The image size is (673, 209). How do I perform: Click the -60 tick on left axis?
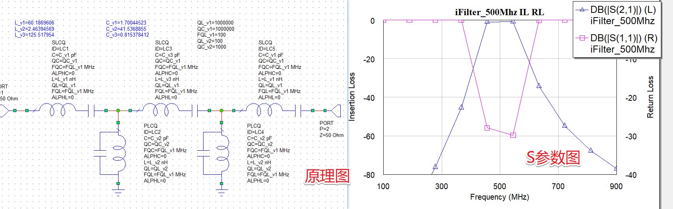click(x=369, y=137)
